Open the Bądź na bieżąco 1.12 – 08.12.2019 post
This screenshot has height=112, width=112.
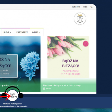(x=62, y=85)
